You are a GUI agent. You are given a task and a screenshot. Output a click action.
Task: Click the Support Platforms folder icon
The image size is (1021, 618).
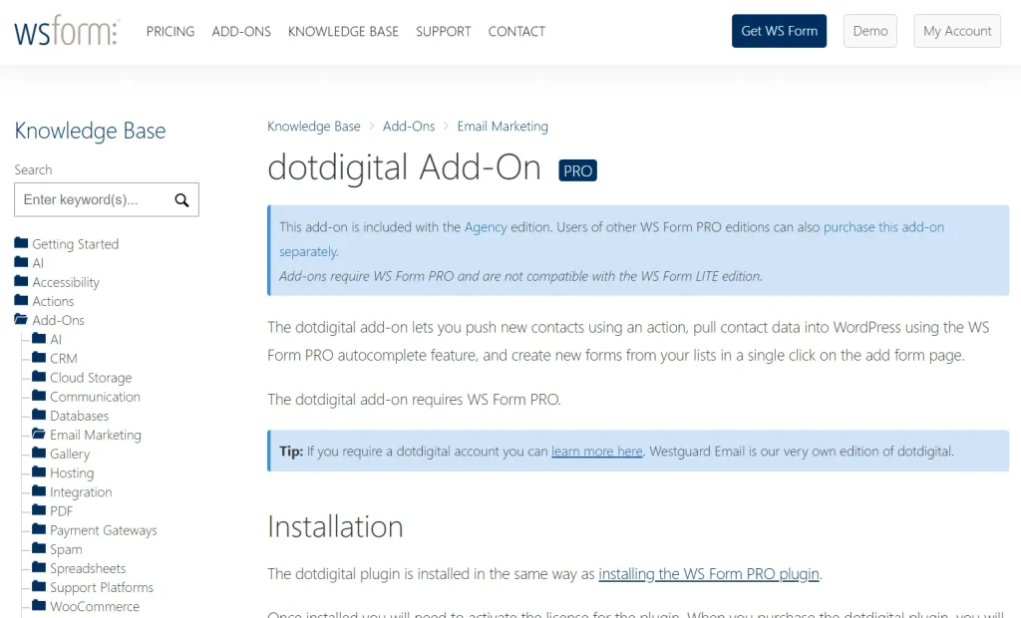39,586
